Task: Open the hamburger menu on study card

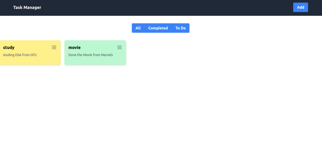Action: pos(54,48)
